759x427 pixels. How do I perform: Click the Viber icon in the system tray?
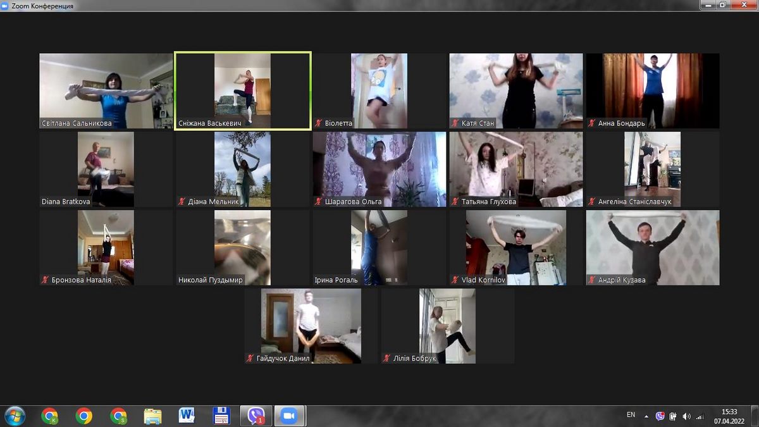pyautogui.click(x=660, y=416)
